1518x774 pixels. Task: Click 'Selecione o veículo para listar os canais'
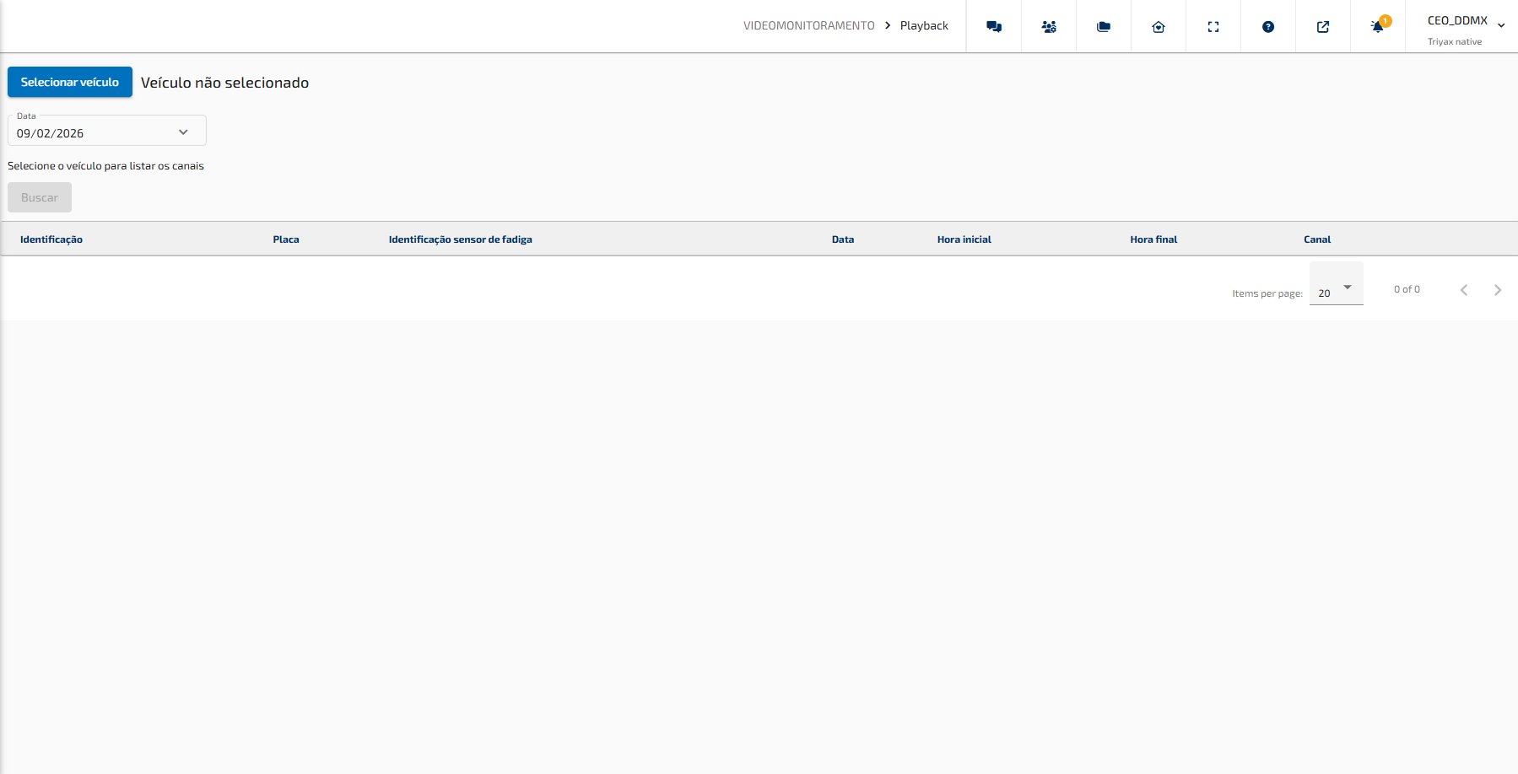pos(105,166)
